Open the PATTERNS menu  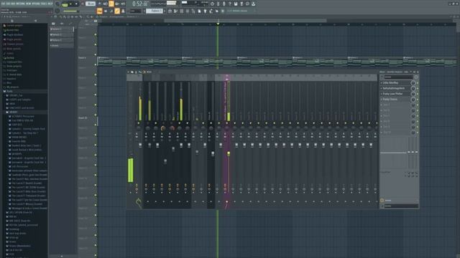pyautogui.click(x=21, y=4)
